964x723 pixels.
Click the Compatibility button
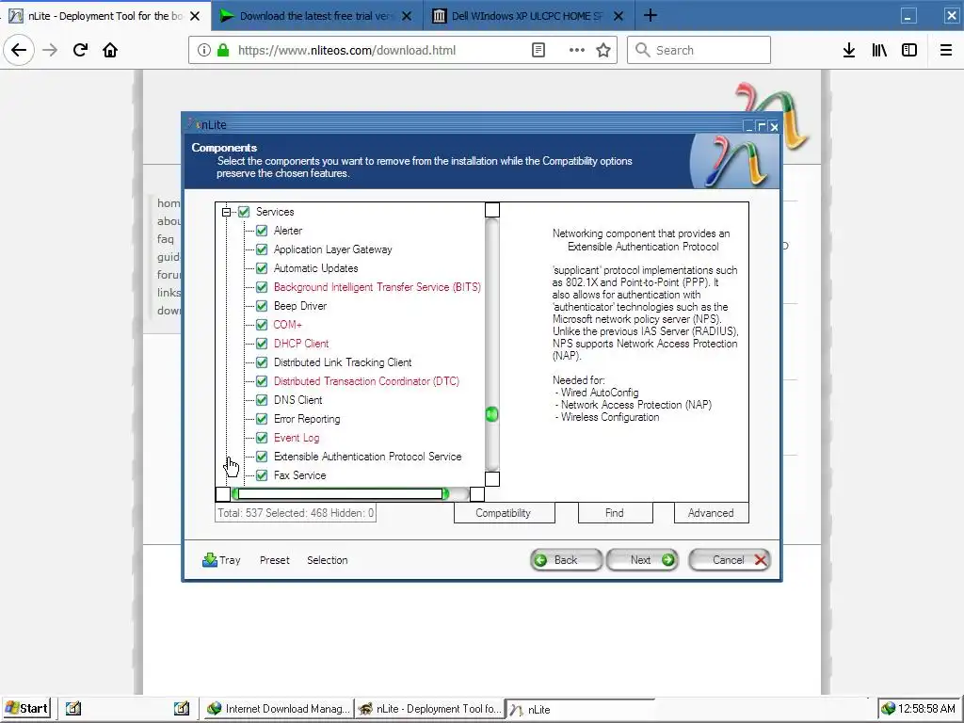coord(505,513)
